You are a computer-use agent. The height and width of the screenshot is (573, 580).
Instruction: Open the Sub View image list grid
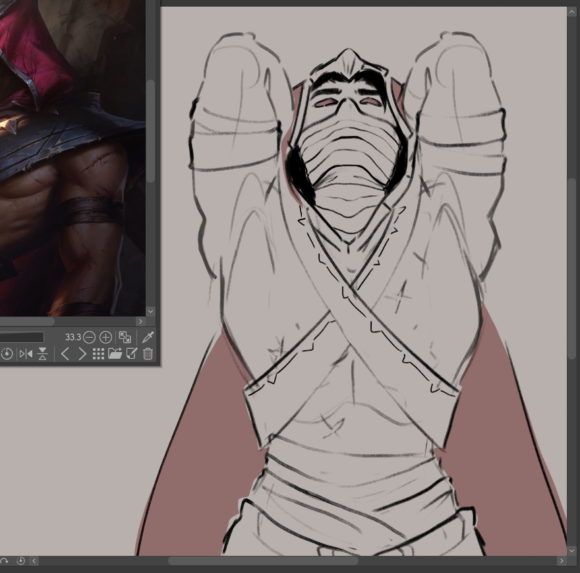(98, 354)
